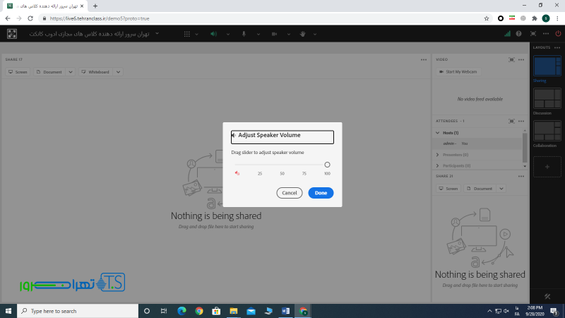The height and width of the screenshot is (318, 565).
Task: Cancel the speaker volume adjustment
Action: (289, 193)
